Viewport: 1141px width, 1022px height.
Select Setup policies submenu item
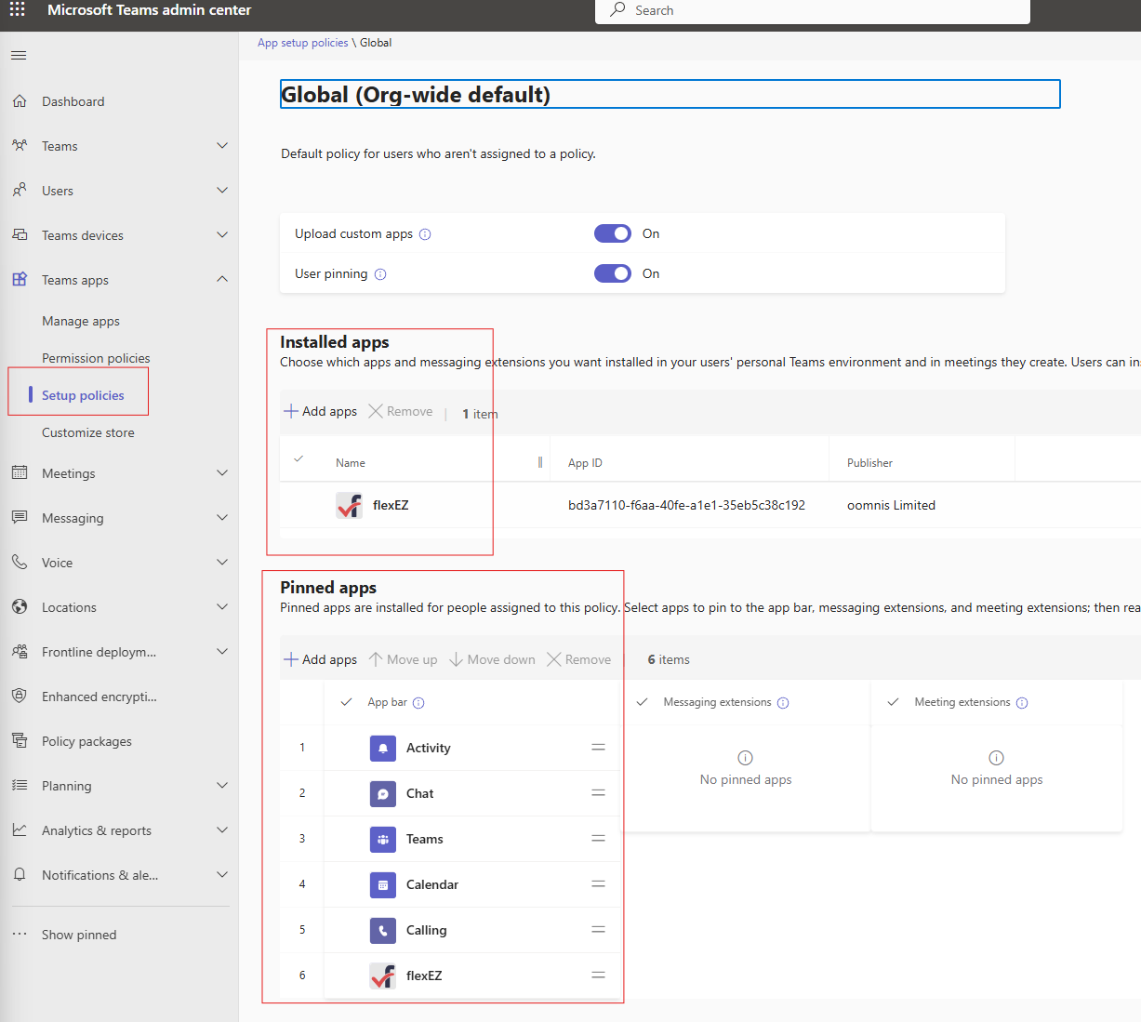83,395
